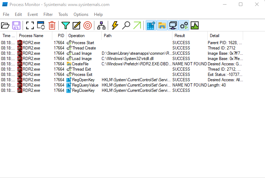Click the Save toolbar icon

pyautogui.click(x=16, y=25)
